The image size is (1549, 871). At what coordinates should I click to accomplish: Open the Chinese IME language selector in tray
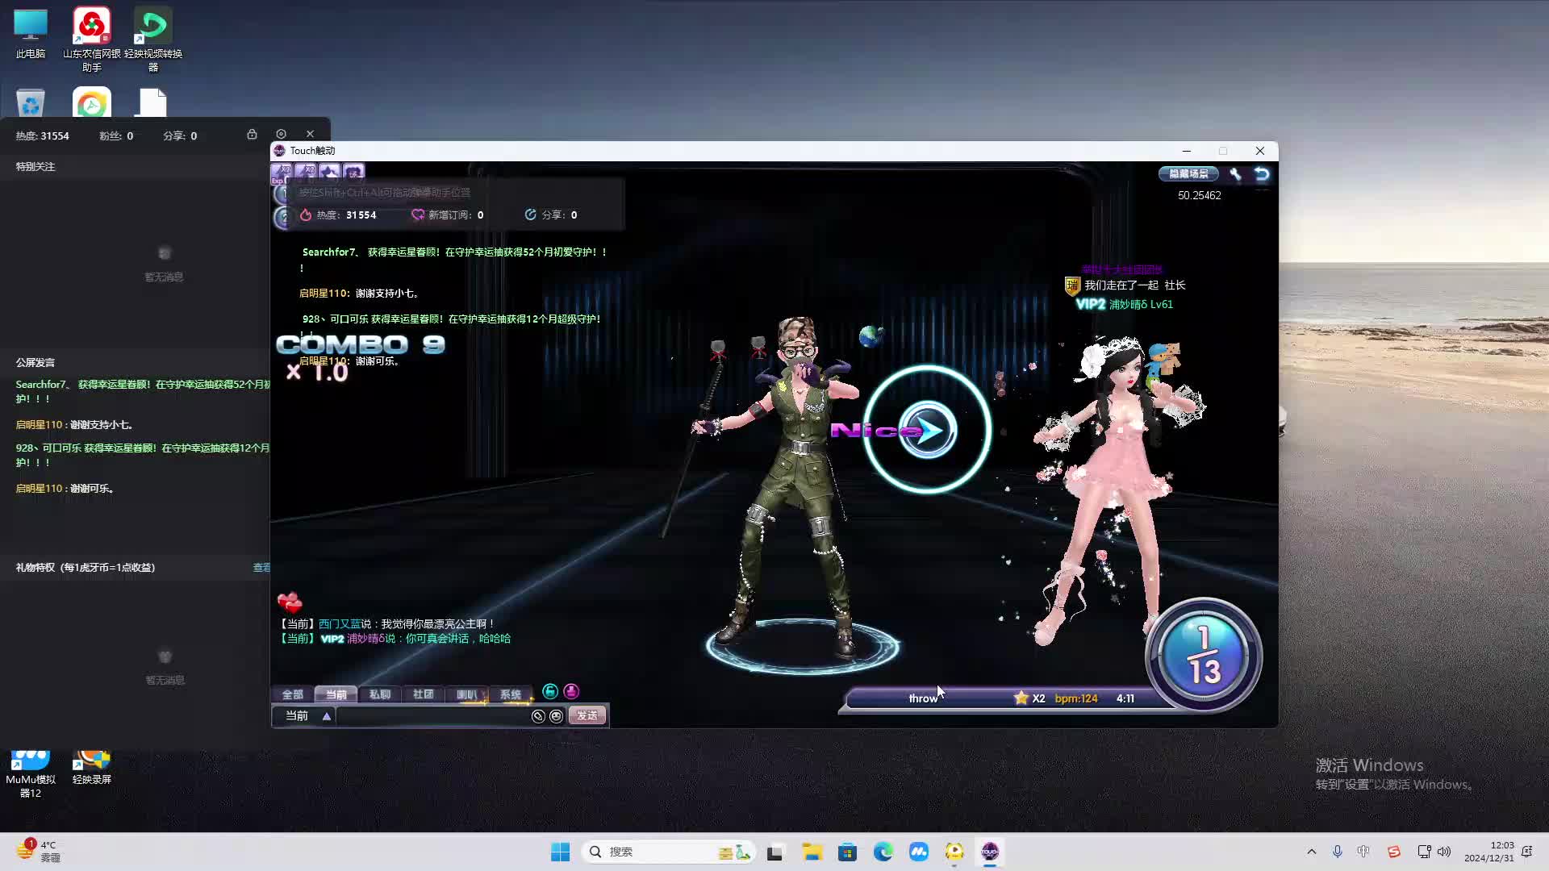click(1363, 852)
